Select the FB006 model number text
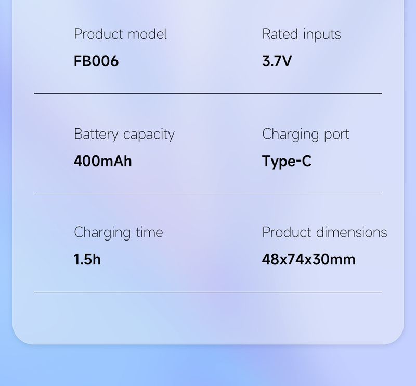416x386 pixels. point(96,61)
